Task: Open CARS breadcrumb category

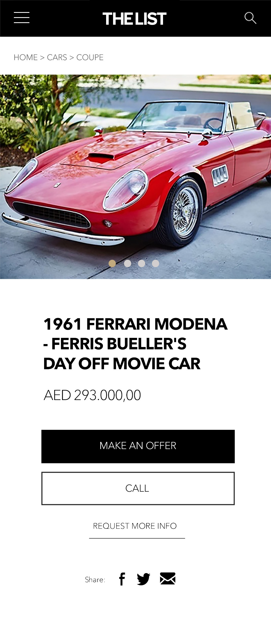Action: coord(57,57)
